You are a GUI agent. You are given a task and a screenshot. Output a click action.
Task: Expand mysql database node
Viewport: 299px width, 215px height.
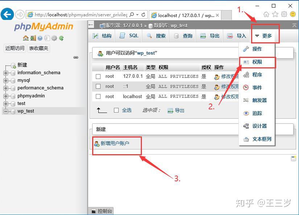5,80
